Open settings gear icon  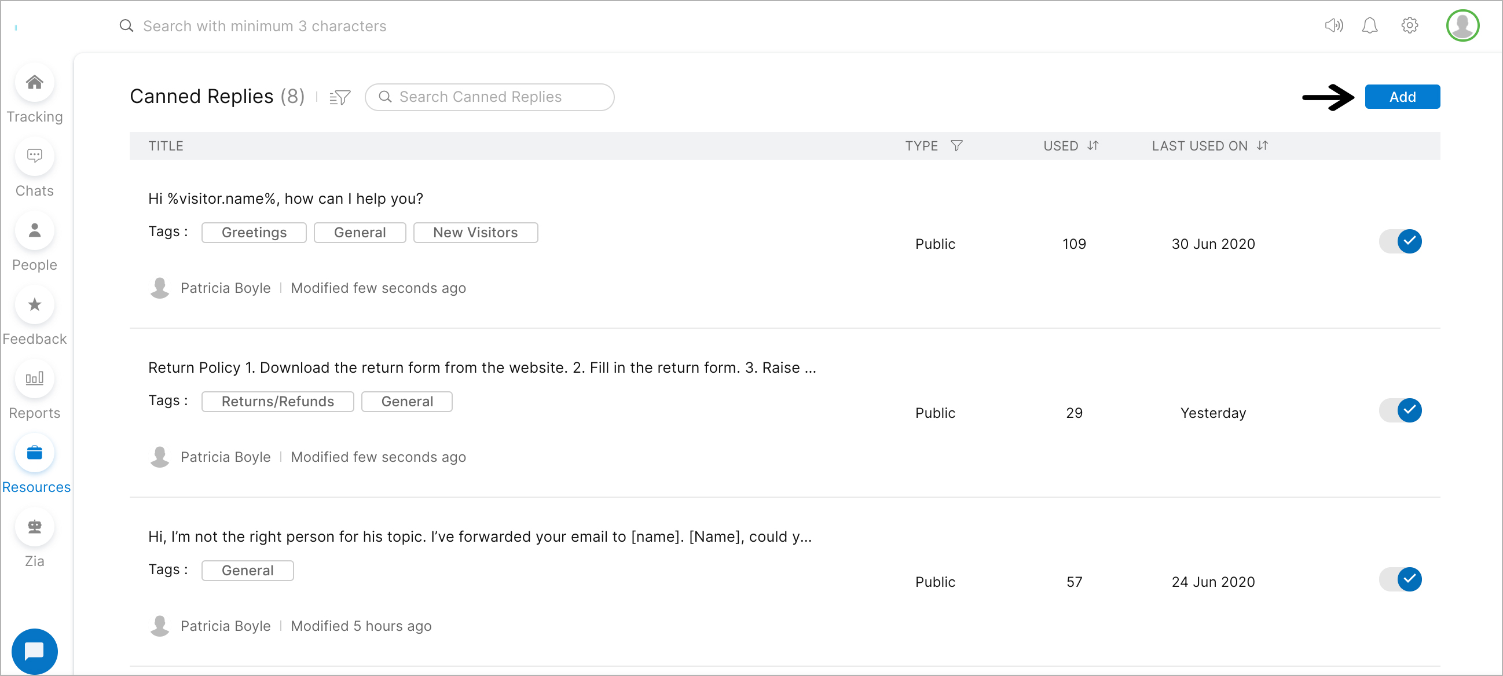(x=1409, y=25)
